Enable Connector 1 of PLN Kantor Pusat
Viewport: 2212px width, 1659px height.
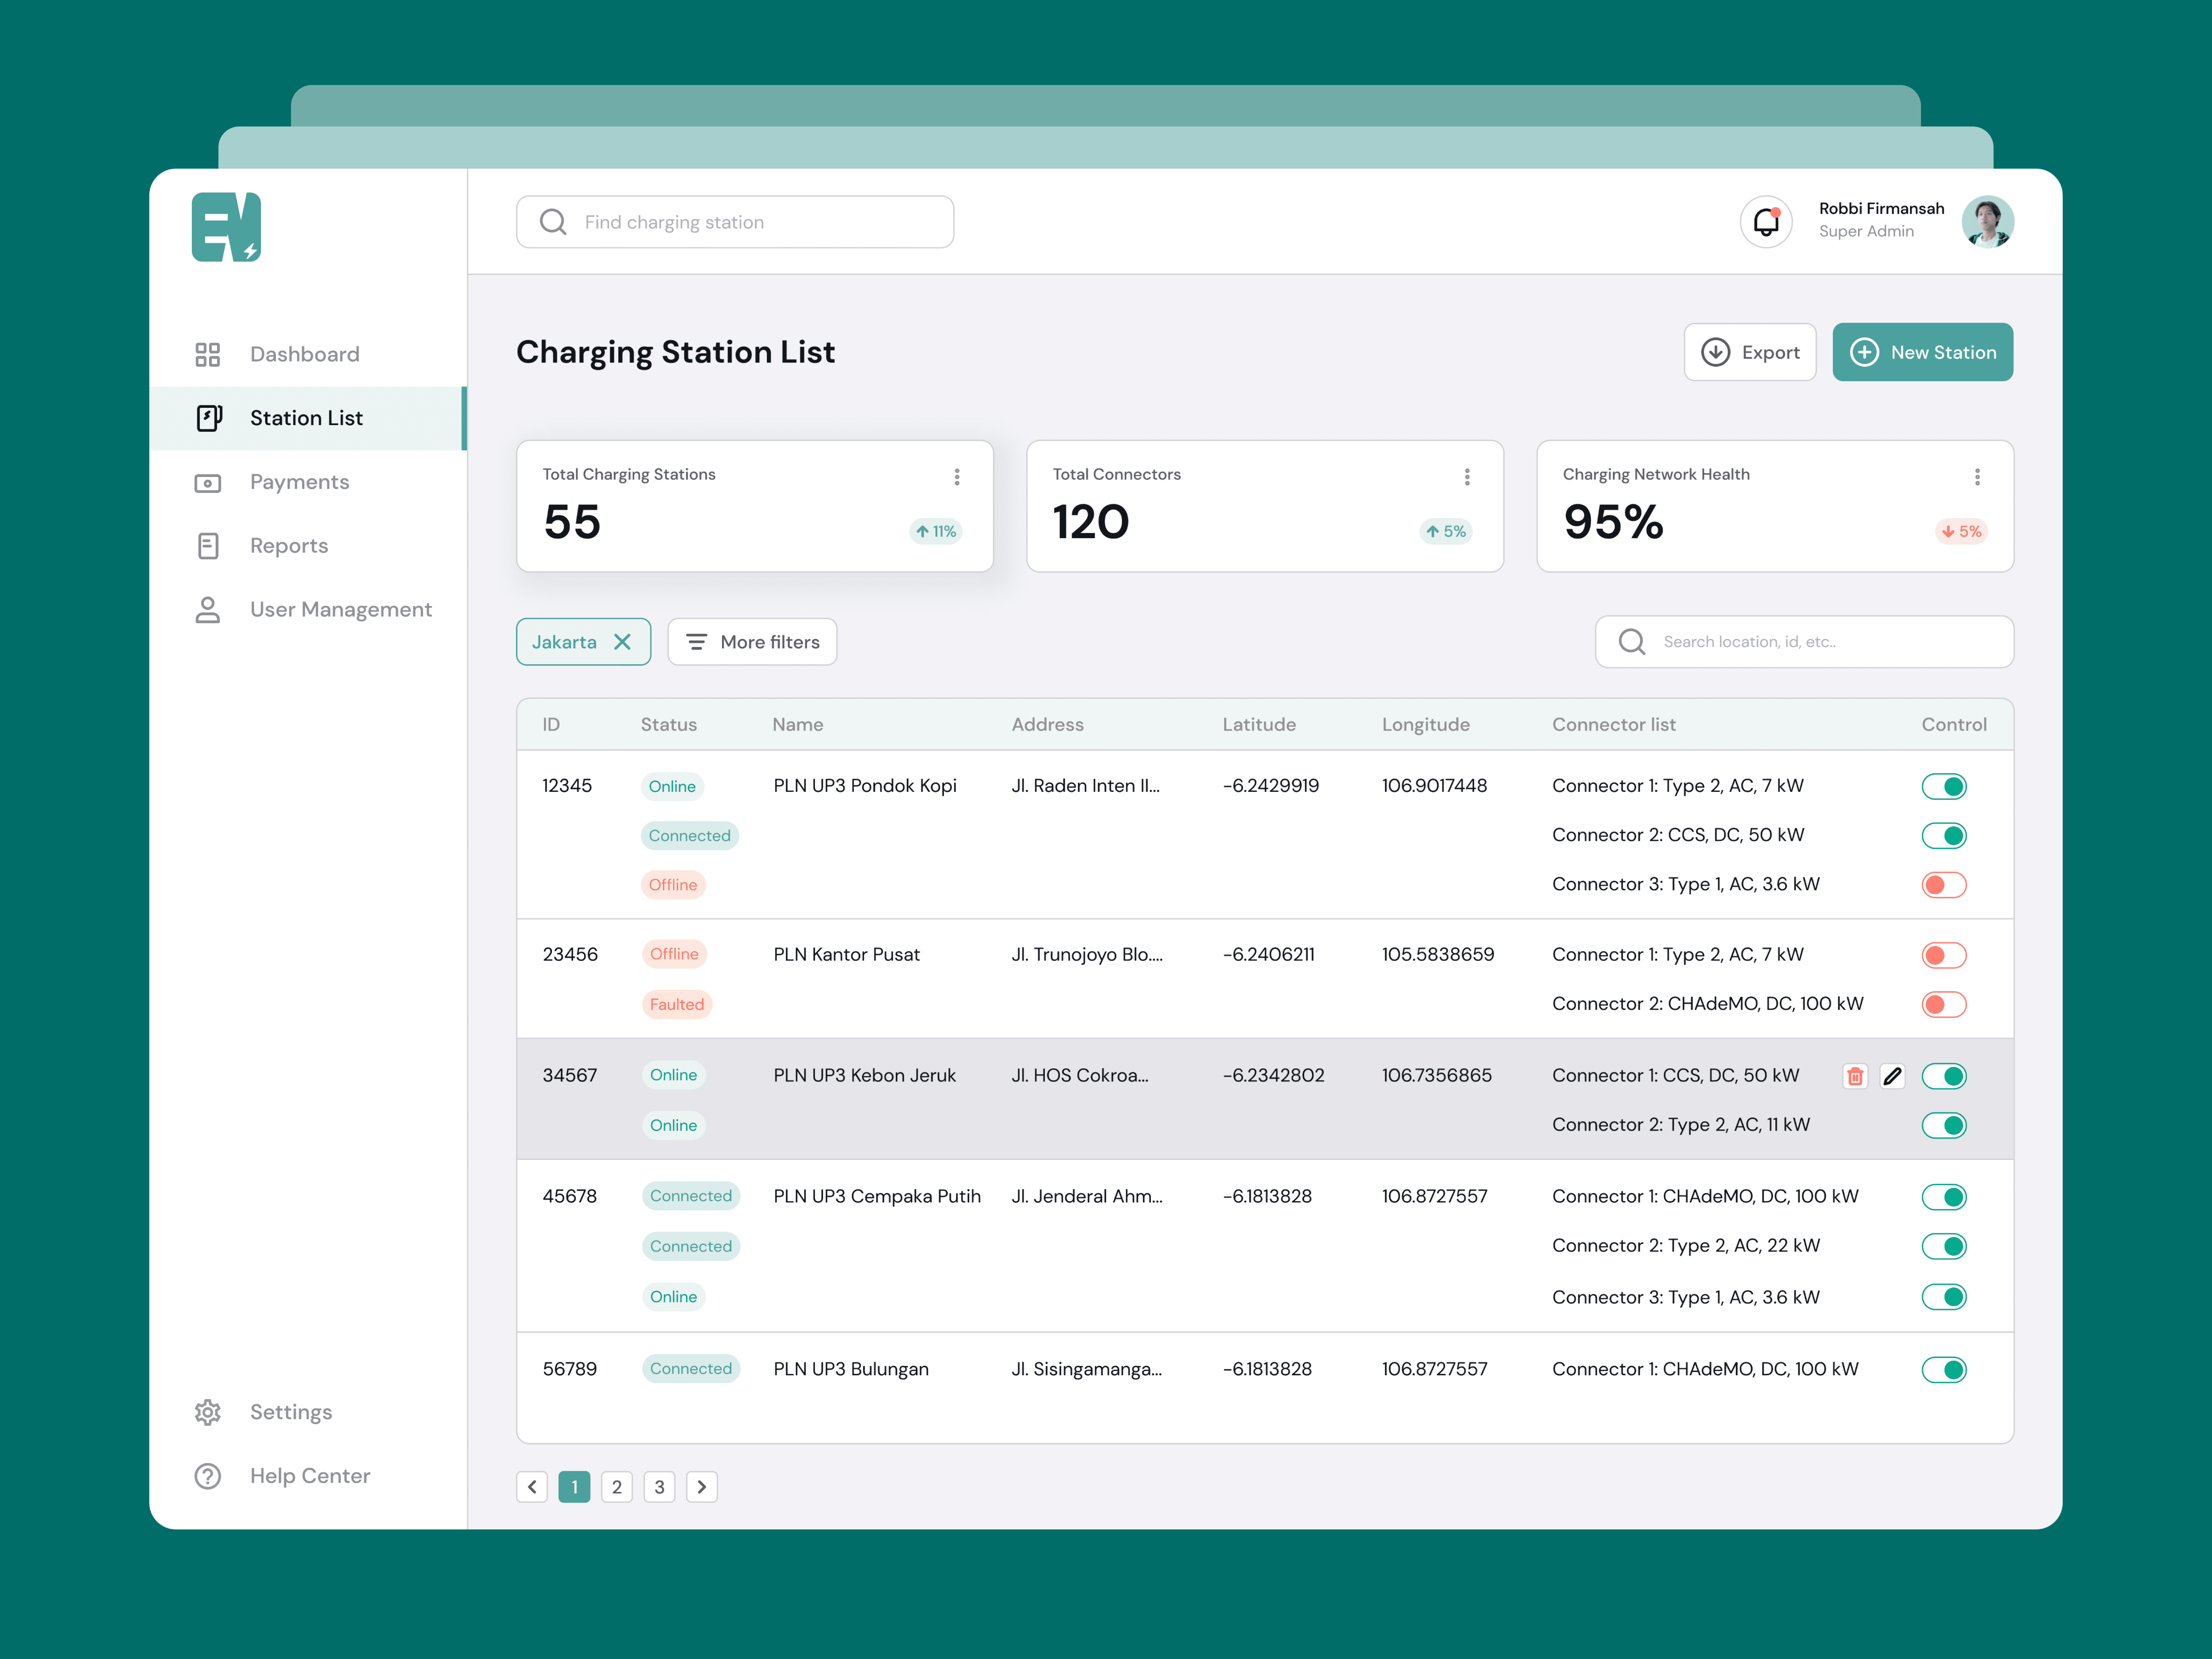[x=1944, y=955]
